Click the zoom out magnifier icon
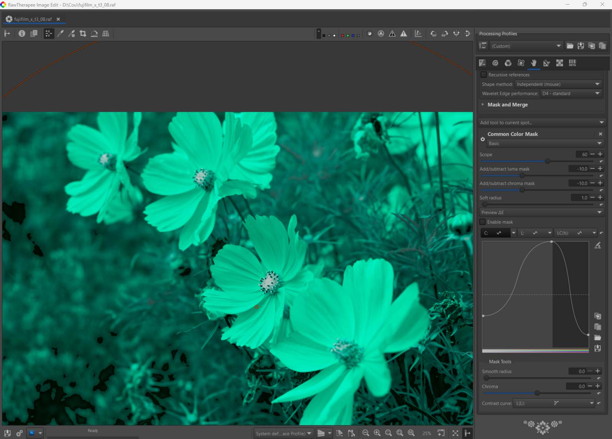 point(366,433)
